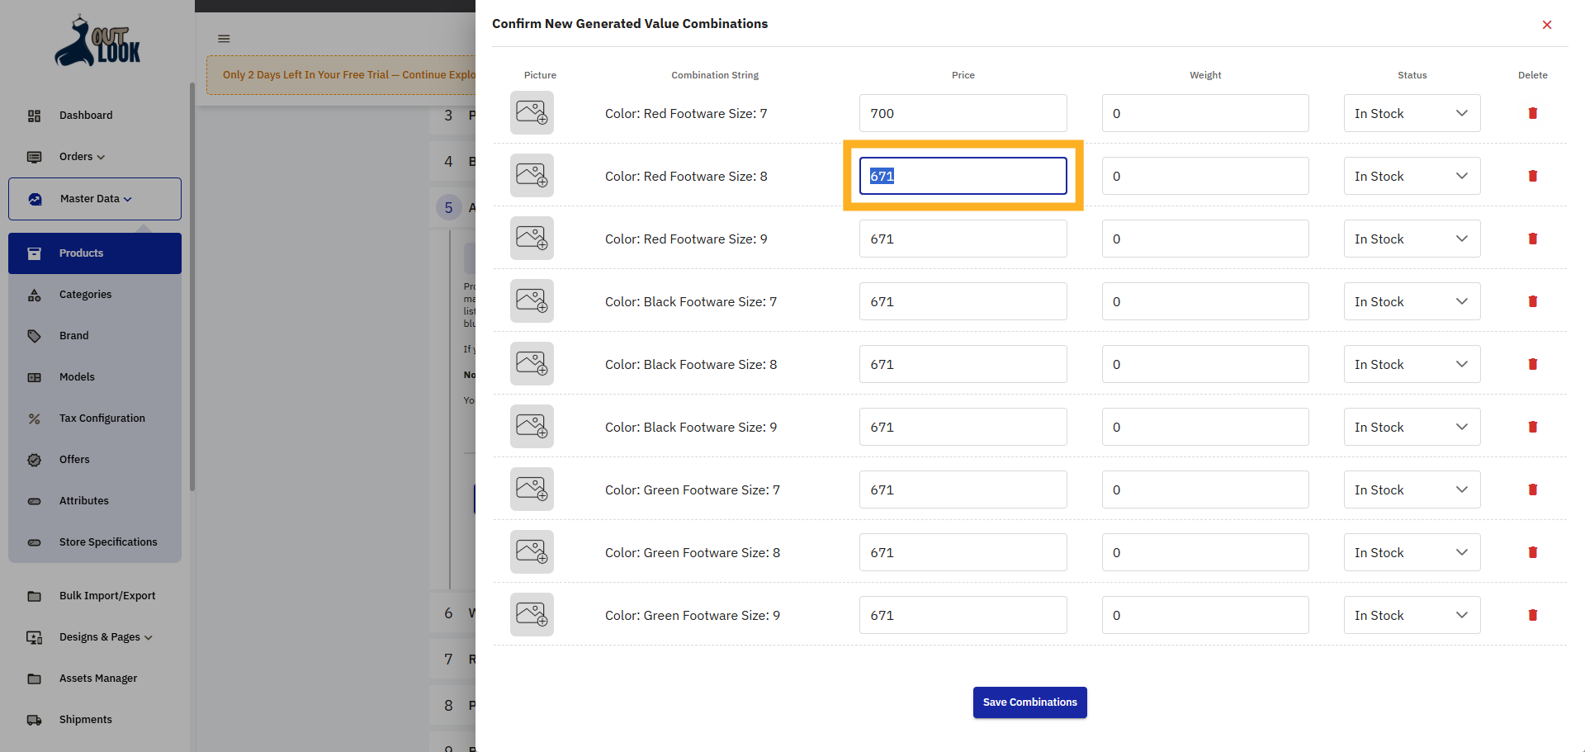Add picture for Red Footware Size 8
Screen dimensions: 1585x752
(x=532, y=176)
